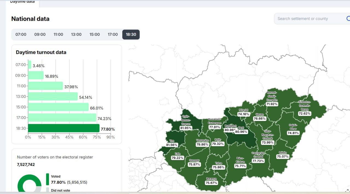Screen dimensions: 350x194
Task: Select Bács-Kiskun county on the map
Action: point(240,162)
